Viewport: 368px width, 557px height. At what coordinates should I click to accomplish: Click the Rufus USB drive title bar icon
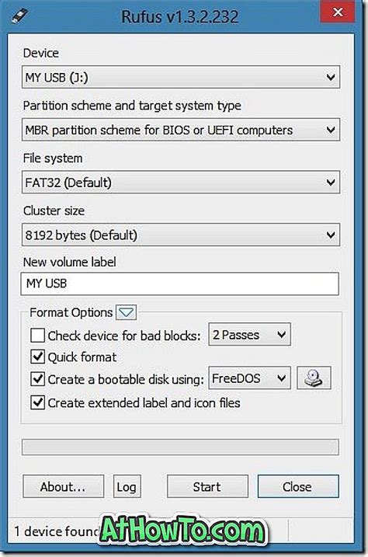pyautogui.click(x=20, y=16)
